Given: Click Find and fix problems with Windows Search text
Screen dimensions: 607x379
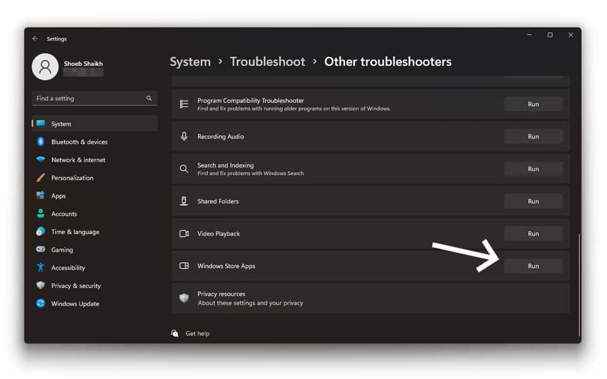Looking at the screenshot, I should tap(251, 174).
